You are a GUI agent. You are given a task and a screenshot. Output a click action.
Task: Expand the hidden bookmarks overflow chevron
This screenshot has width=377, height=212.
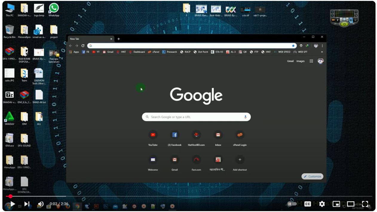point(322,52)
